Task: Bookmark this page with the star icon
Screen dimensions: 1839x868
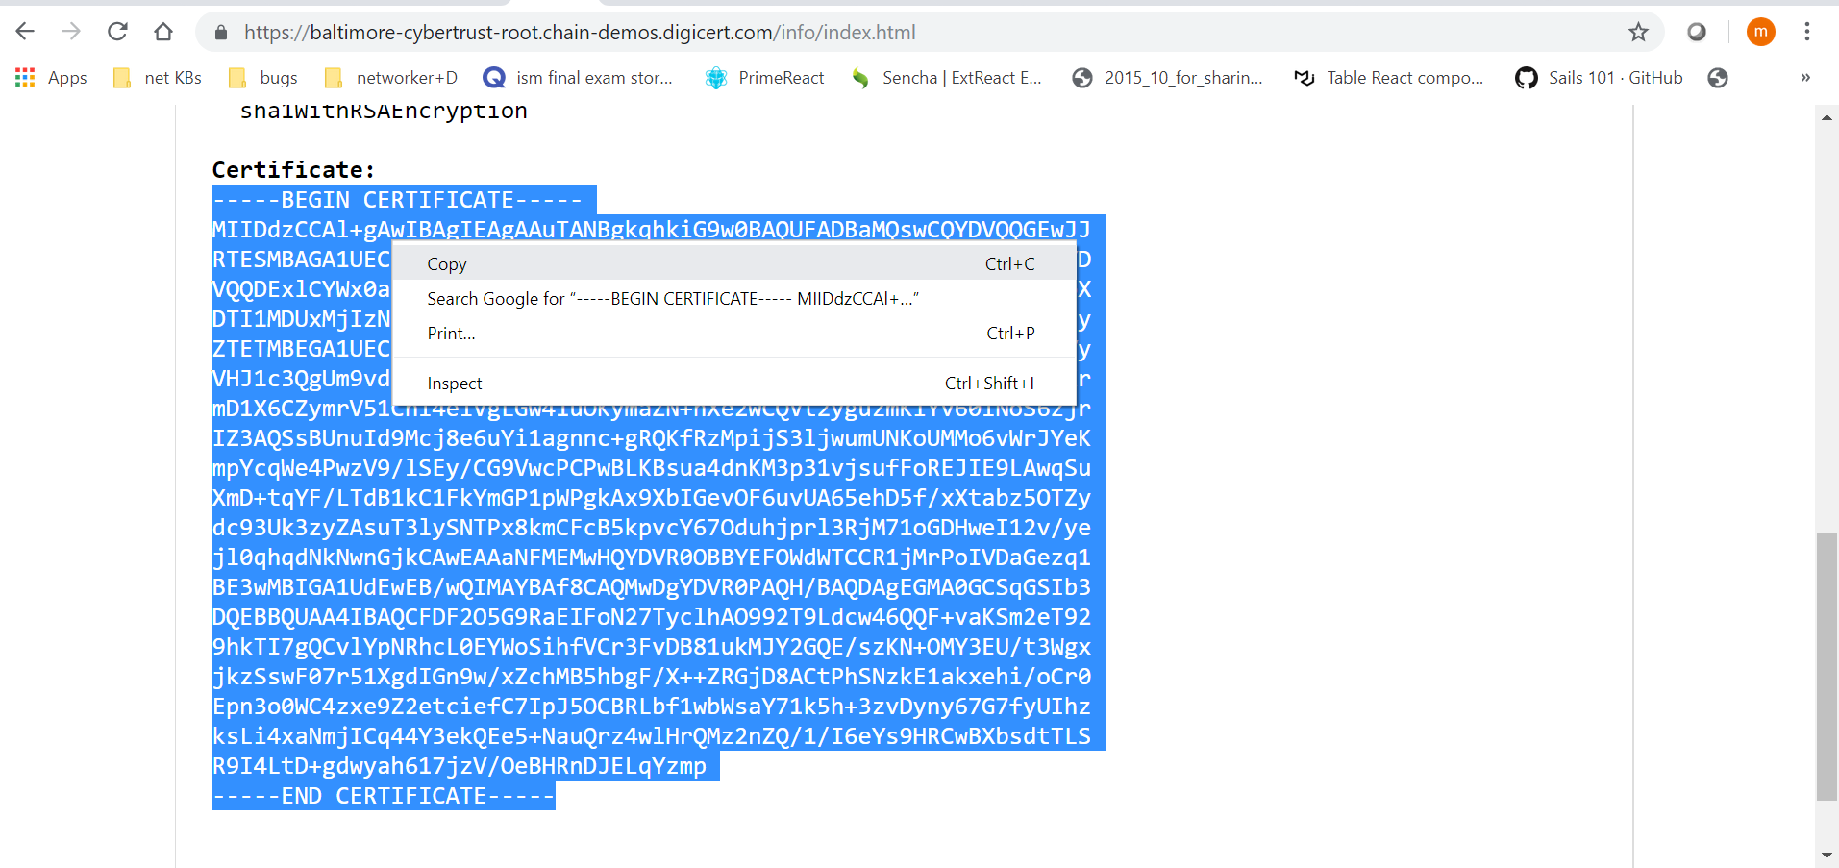Action: click(x=1637, y=32)
